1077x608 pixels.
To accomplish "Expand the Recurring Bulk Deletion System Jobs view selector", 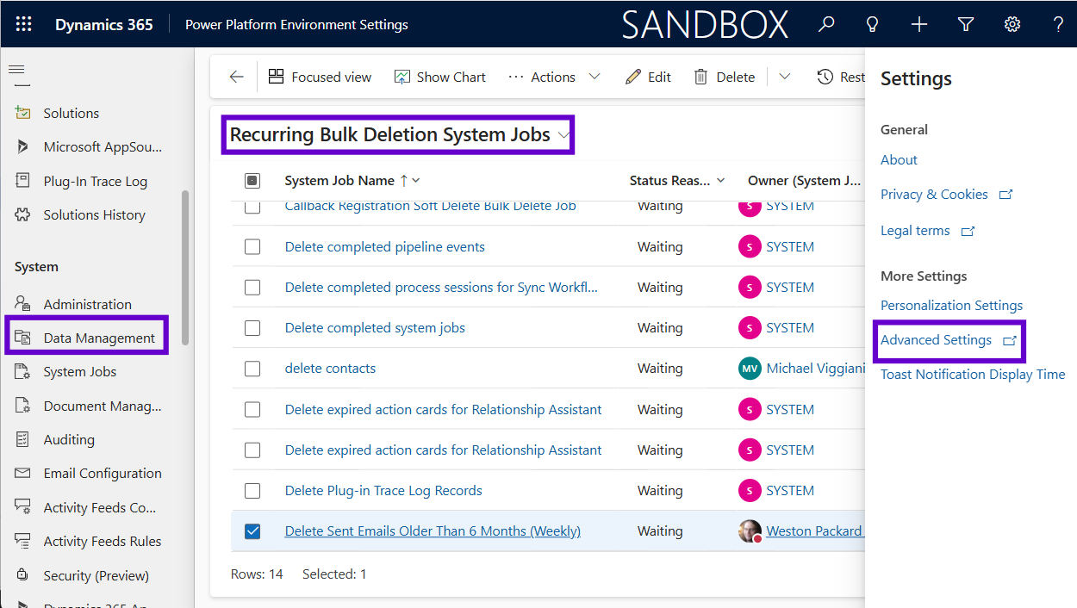I will tap(564, 135).
